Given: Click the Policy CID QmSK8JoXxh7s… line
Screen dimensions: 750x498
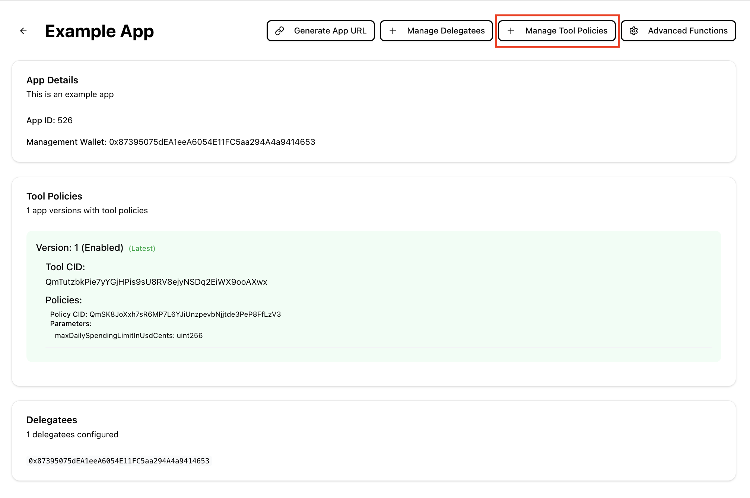Looking at the screenshot, I should [x=165, y=315].
